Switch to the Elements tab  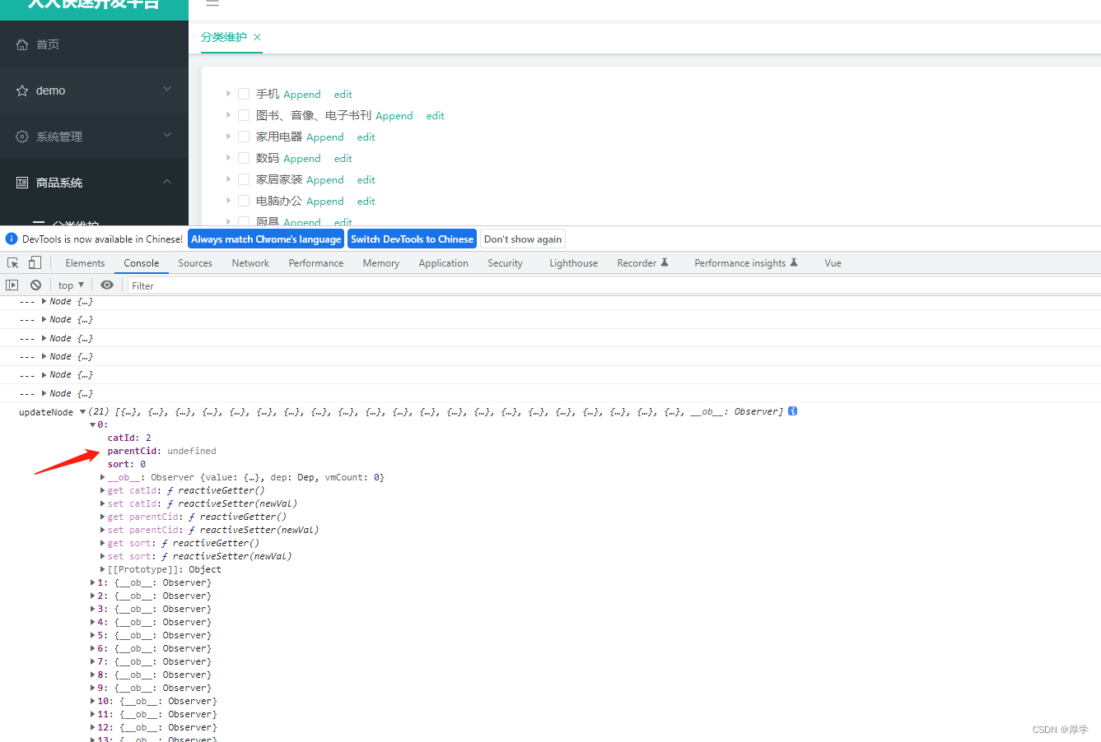85,263
